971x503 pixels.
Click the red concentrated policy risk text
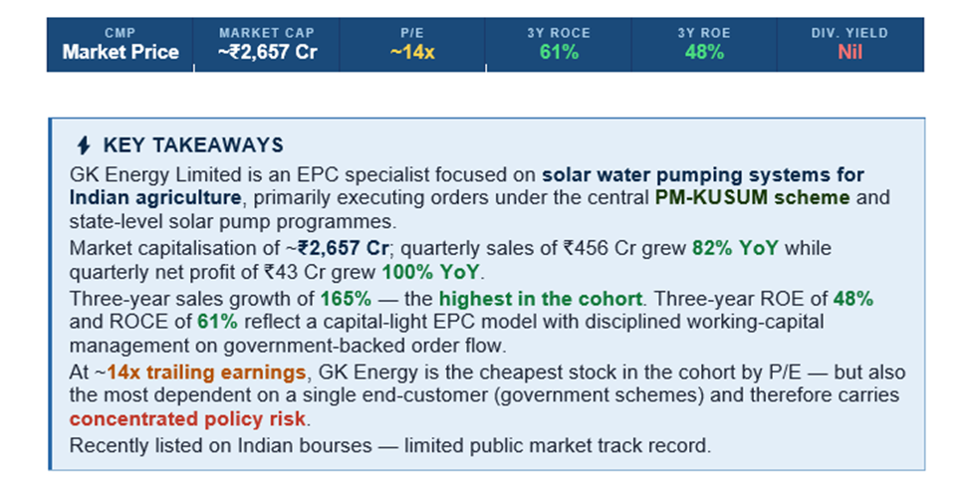point(189,419)
